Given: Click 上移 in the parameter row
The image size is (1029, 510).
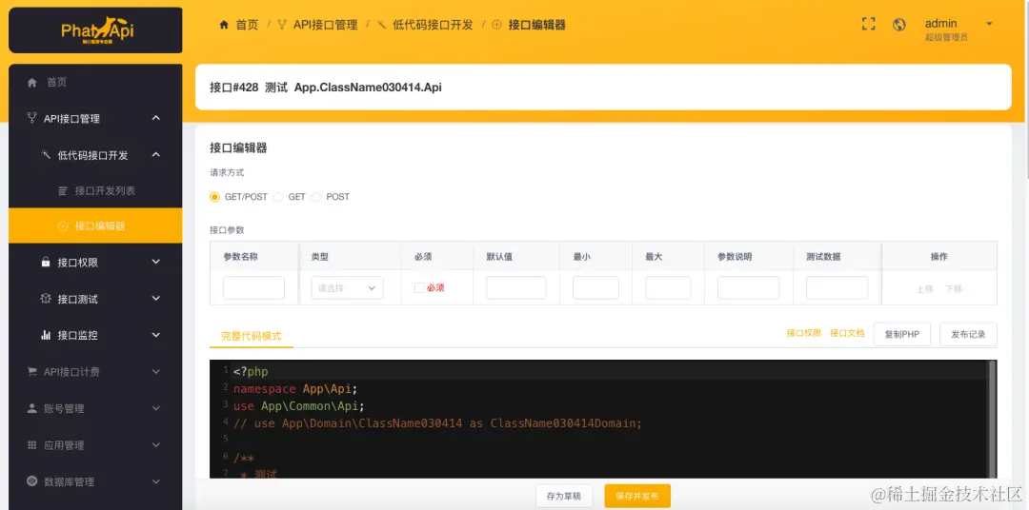Looking at the screenshot, I should [x=924, y=288].
